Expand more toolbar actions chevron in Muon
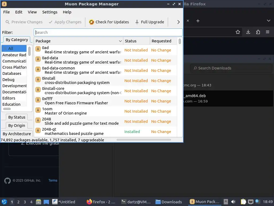 pyautogui.click(x=178, y=22)
